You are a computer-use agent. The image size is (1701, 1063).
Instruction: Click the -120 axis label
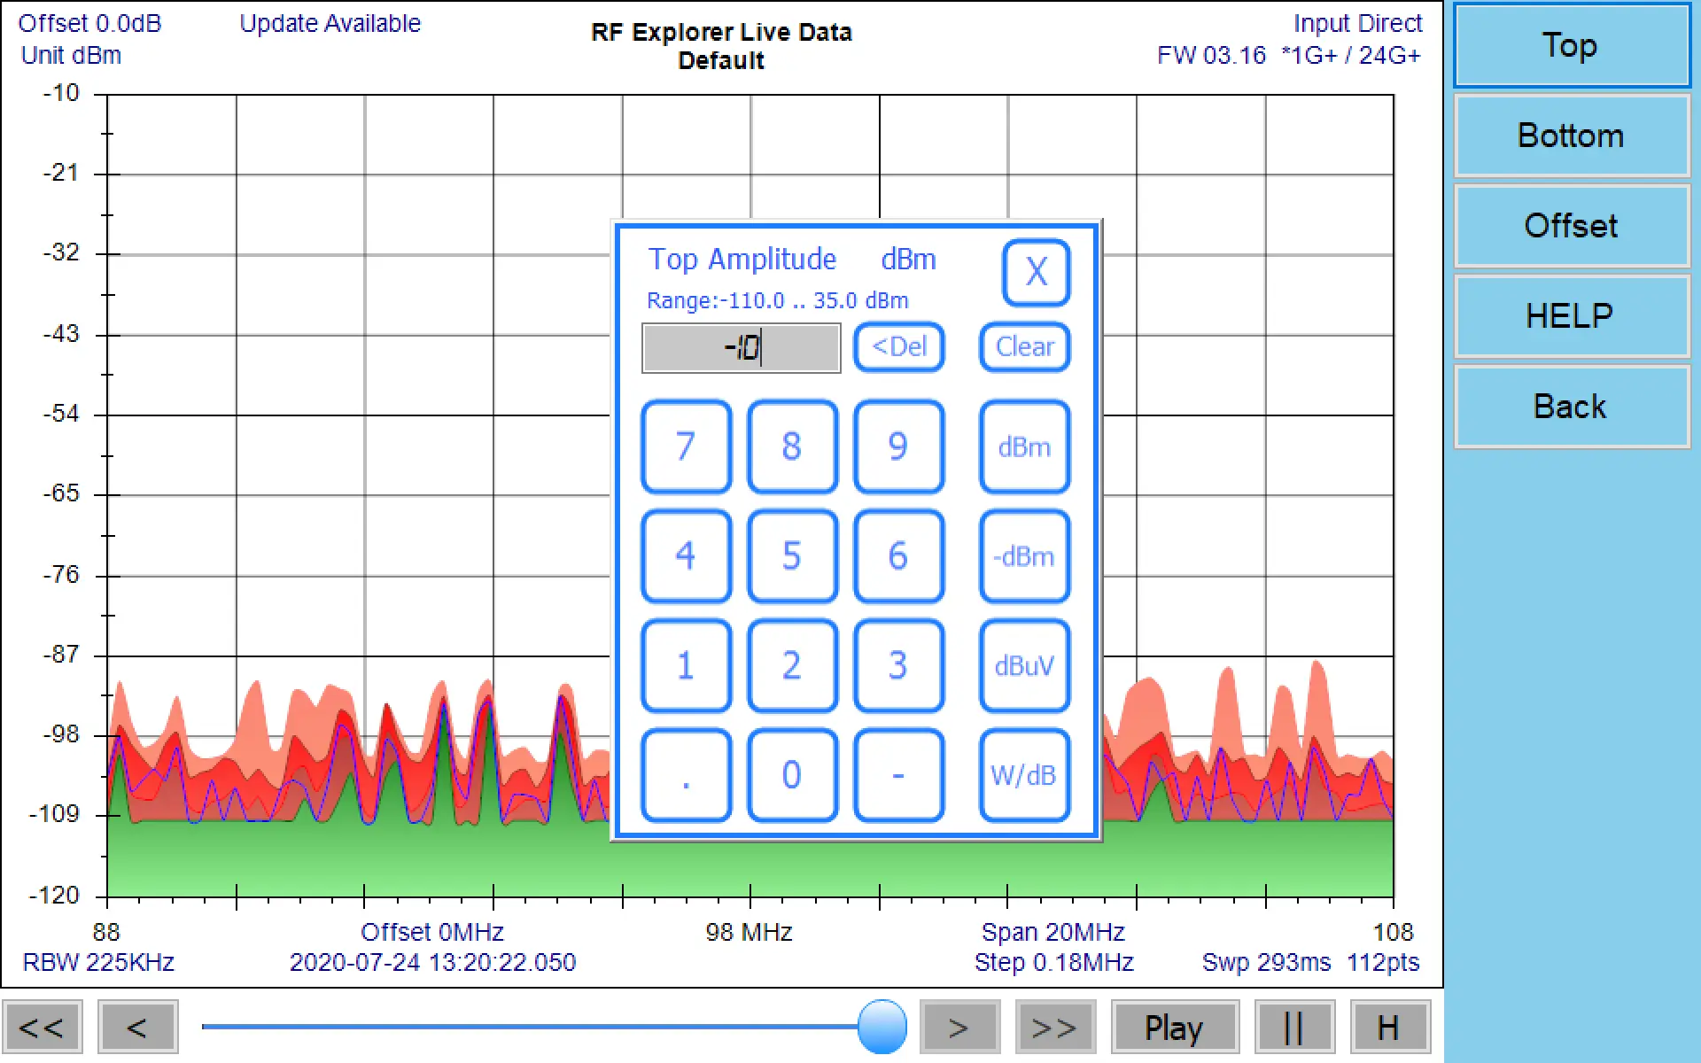click(54, 896)
